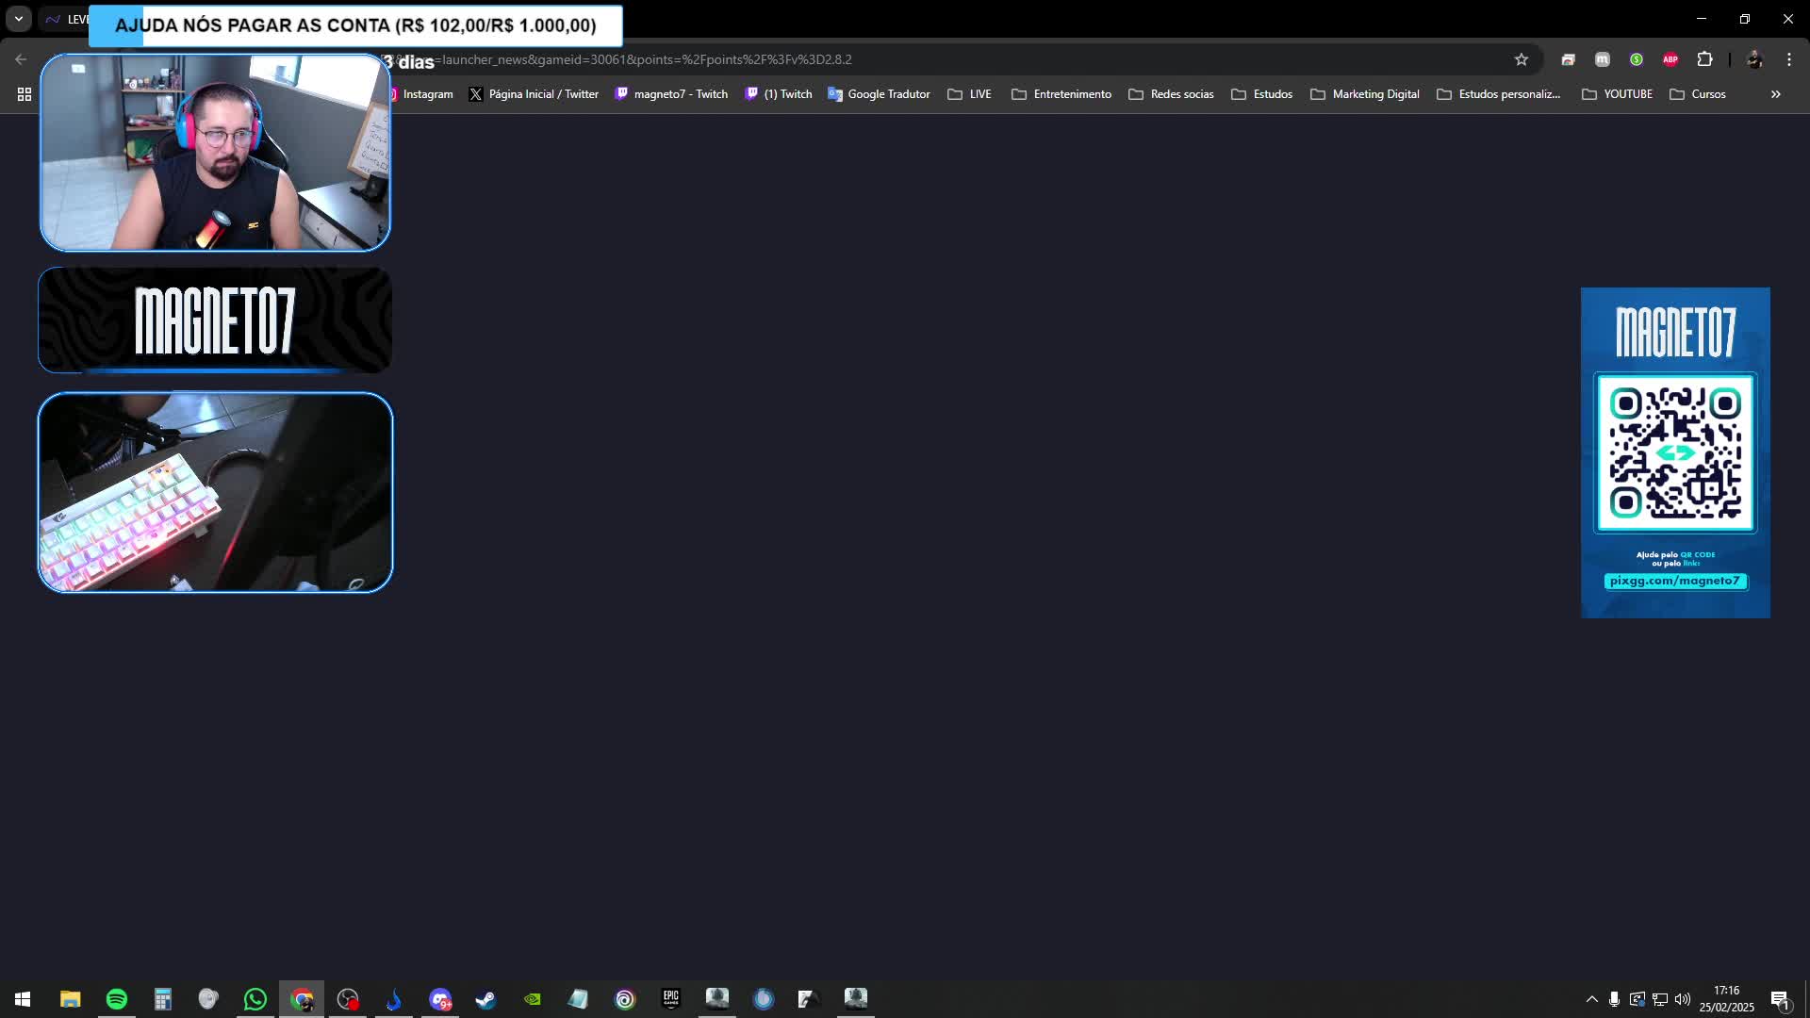Screen dimensions: 1810x1018
Task: Open Spotify from the taskbar
Action: point(117,999)
